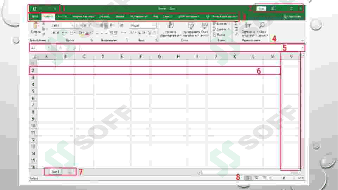Add a new sheet with the plus icon
The height and width of the screenshot is (190, 338).
(x=70, y=172)
